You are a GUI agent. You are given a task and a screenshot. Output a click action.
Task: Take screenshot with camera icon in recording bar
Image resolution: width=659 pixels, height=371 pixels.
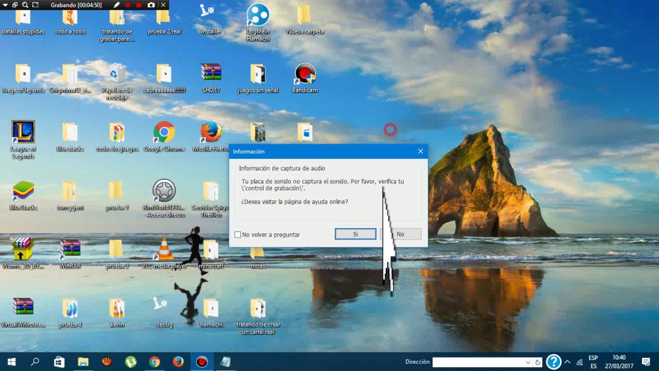151,5
